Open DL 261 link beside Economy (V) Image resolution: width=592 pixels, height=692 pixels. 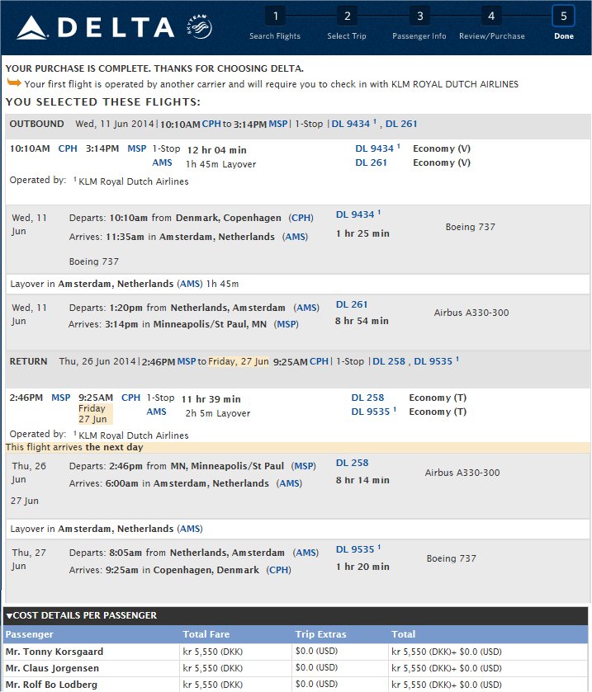pos(371,162)
